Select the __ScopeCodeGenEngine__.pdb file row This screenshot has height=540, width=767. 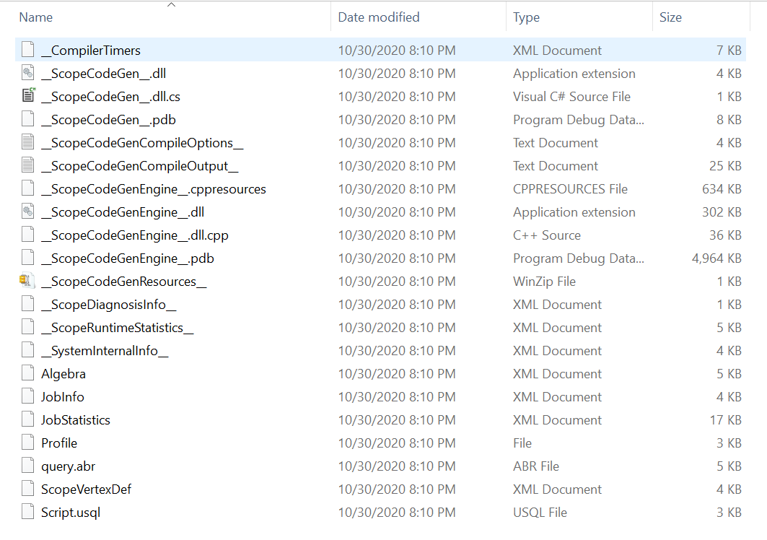point(128,258)
